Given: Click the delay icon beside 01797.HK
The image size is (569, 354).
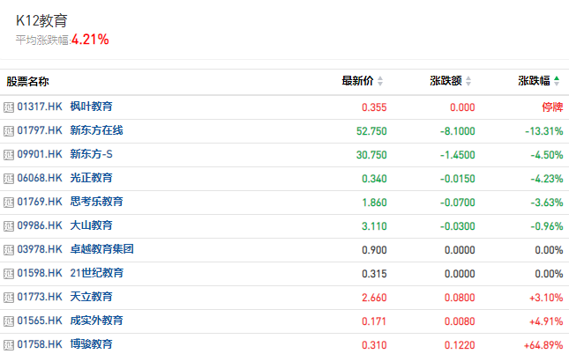Looking at the screenshot, I should [9, 131].
